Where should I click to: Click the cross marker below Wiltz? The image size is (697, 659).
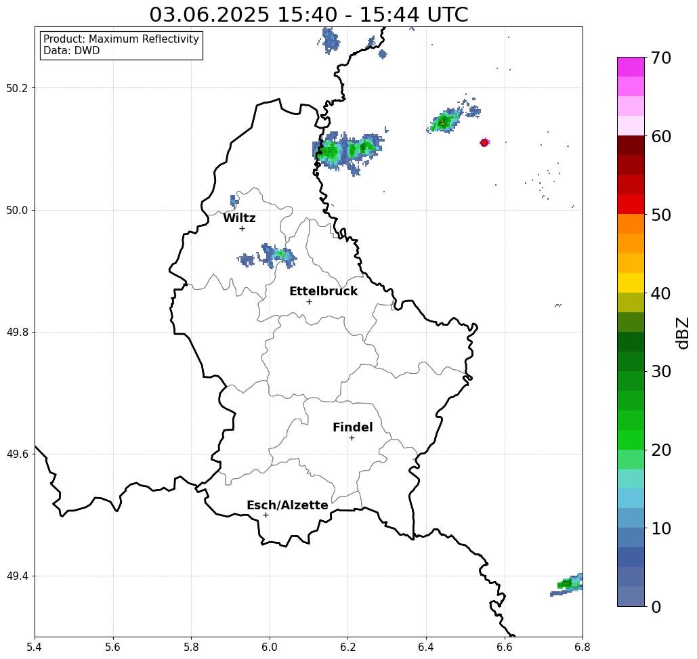(x=242, y=229)
